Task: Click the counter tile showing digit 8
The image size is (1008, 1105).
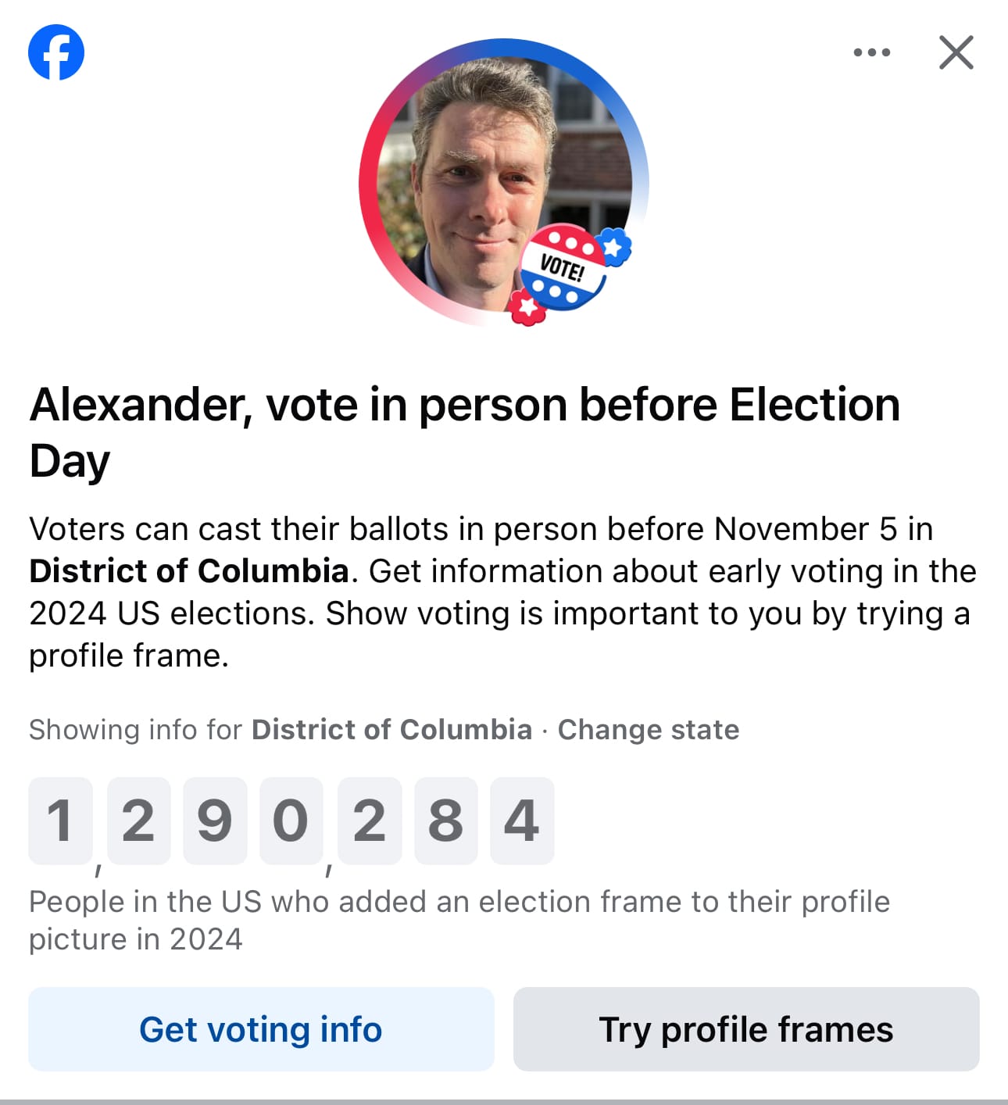Action: [x=445, y=821]
